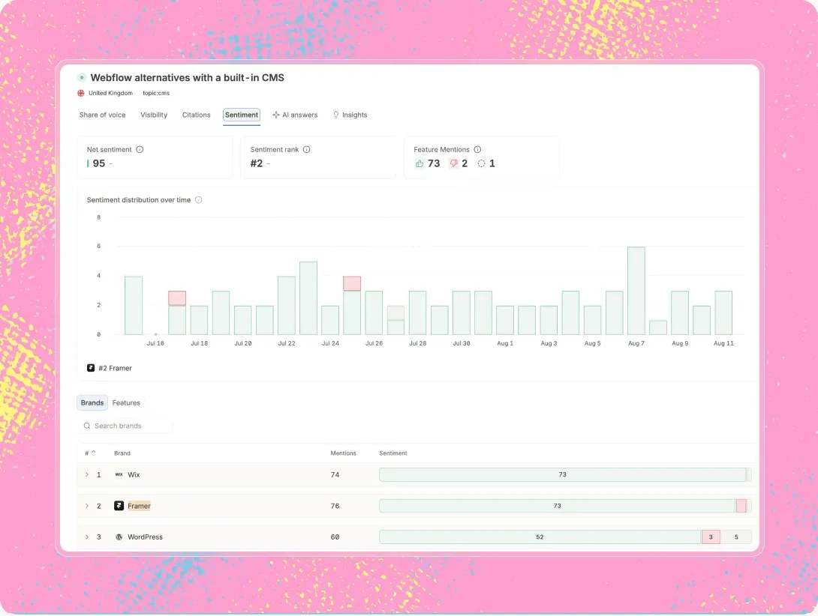Image resolution: width=818 pixels, height=616 pixels.
Task: Click the Framer mentions value 76
Action: point(335,506)
